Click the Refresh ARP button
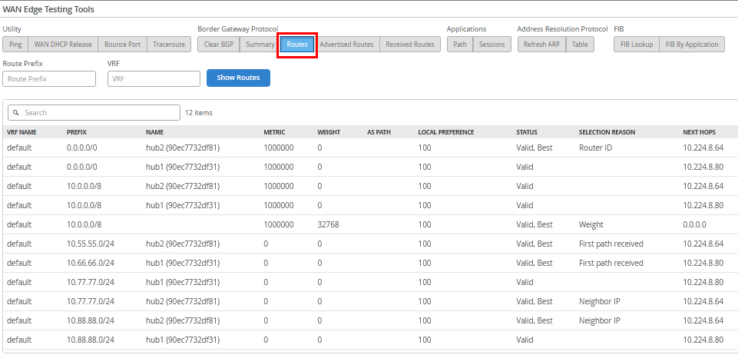 [541, 45]
